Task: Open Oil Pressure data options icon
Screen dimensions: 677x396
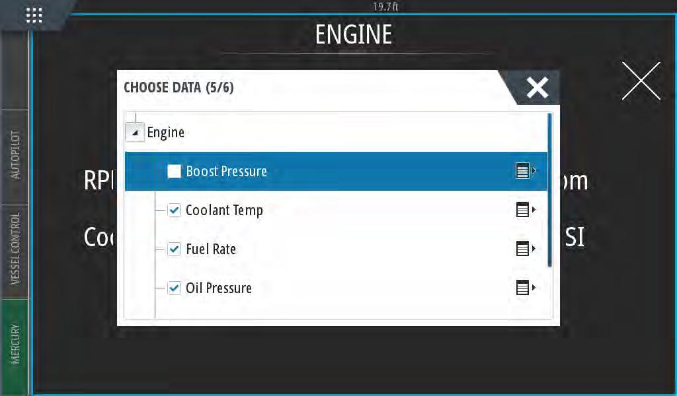Action: pyautogui.click(x=526, y=287)
